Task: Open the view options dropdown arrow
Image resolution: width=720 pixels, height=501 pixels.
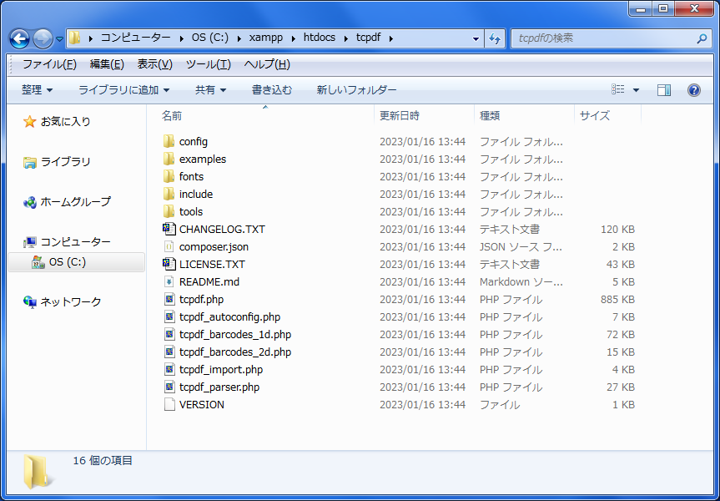Action: pyautogui.click(x=636, y=90)
